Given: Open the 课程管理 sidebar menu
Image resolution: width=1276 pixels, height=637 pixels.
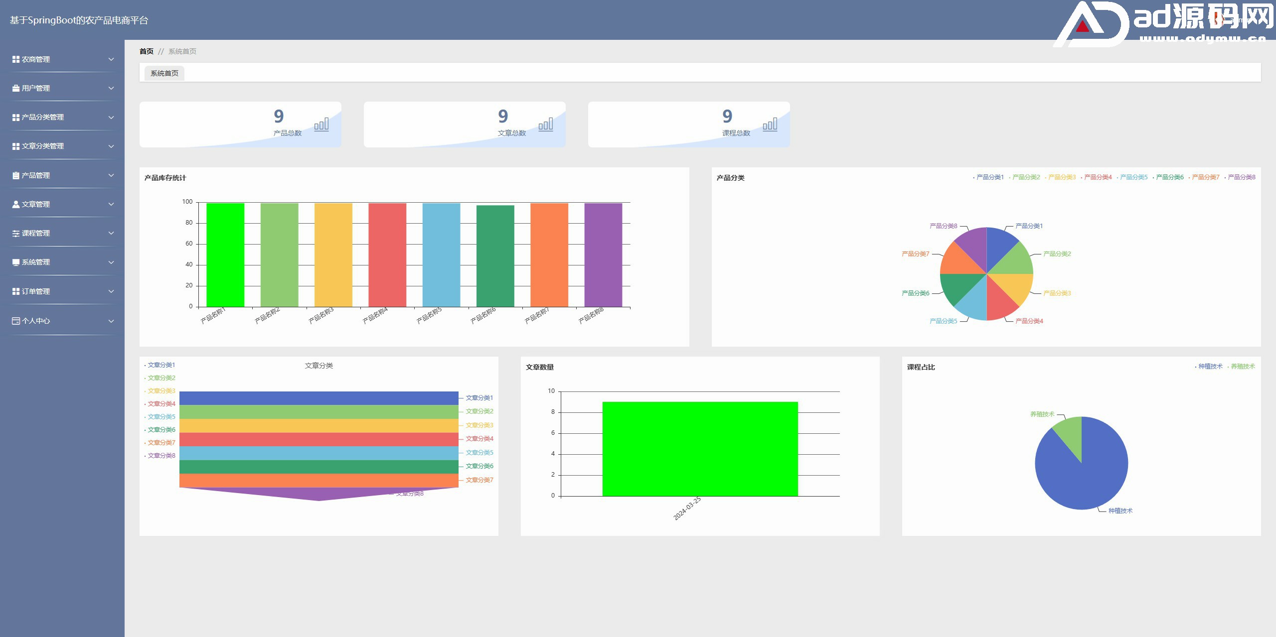Looking at the screenshot, I should point(36,233).
